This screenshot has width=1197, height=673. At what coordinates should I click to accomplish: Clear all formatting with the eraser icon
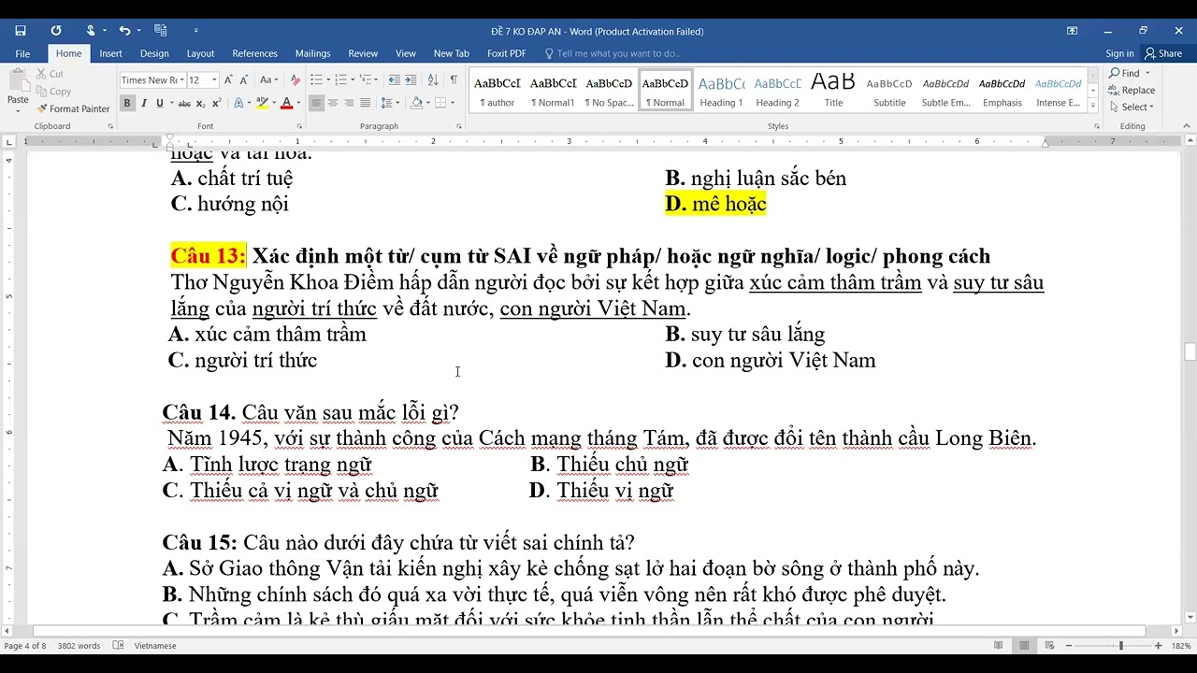(x=296, y=80)
